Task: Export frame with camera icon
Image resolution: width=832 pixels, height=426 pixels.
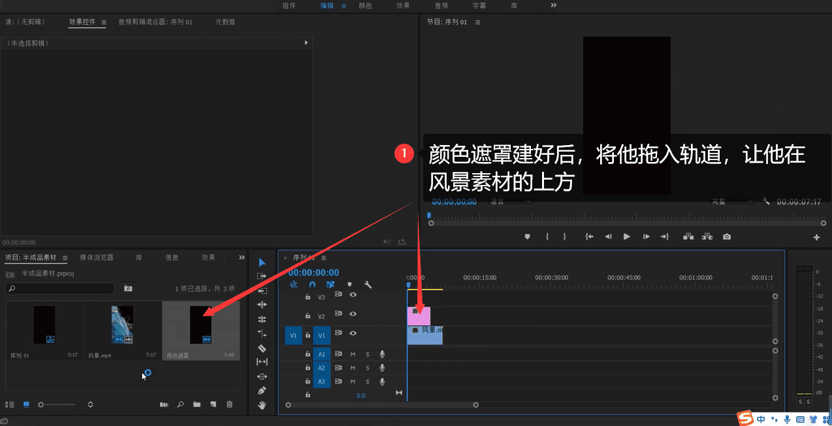Action: (x=727, y=237)
